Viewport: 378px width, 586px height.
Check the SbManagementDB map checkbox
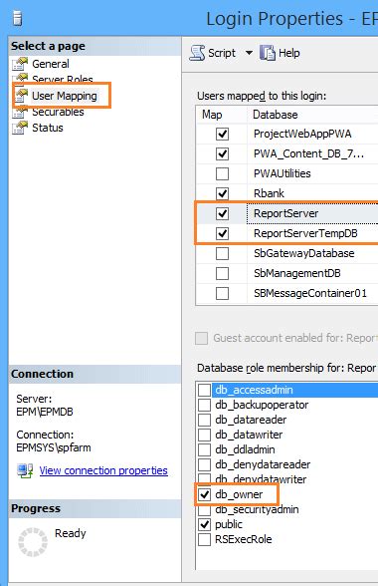[223, 273]
